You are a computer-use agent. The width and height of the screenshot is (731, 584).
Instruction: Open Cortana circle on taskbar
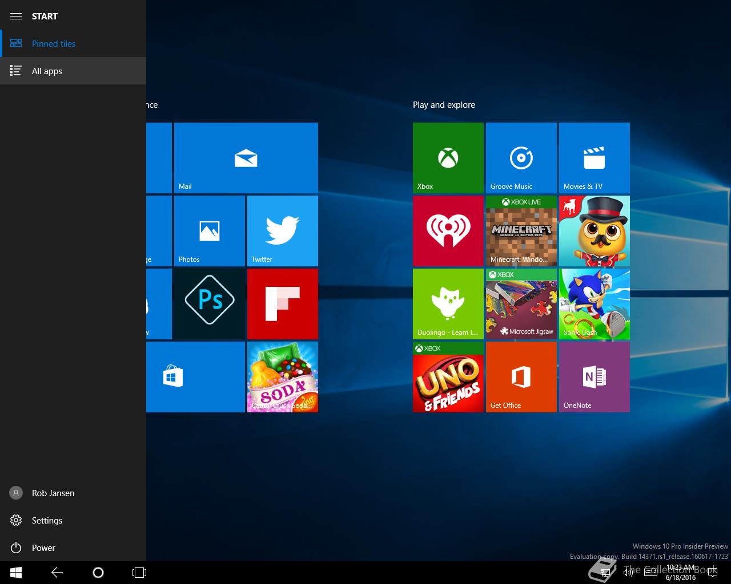[x=98, y=573]
